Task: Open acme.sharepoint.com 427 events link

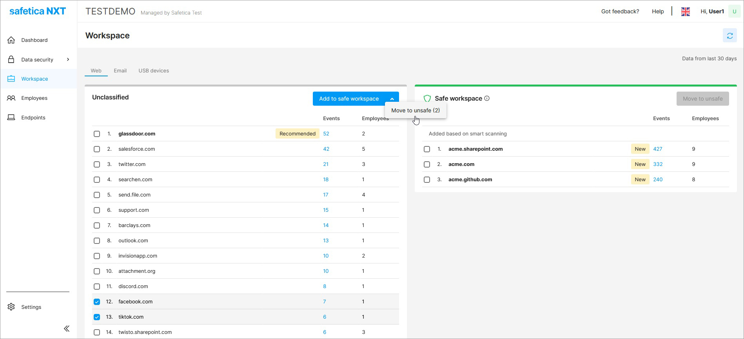Action: [658, 149]
